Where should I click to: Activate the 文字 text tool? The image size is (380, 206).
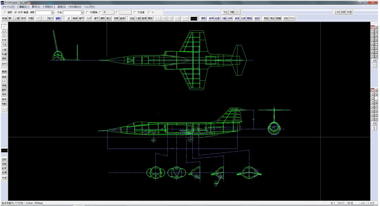click(x=4, y=40)
